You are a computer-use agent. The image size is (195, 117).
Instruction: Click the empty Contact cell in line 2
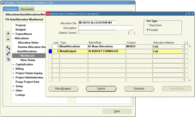click(139, 51)
